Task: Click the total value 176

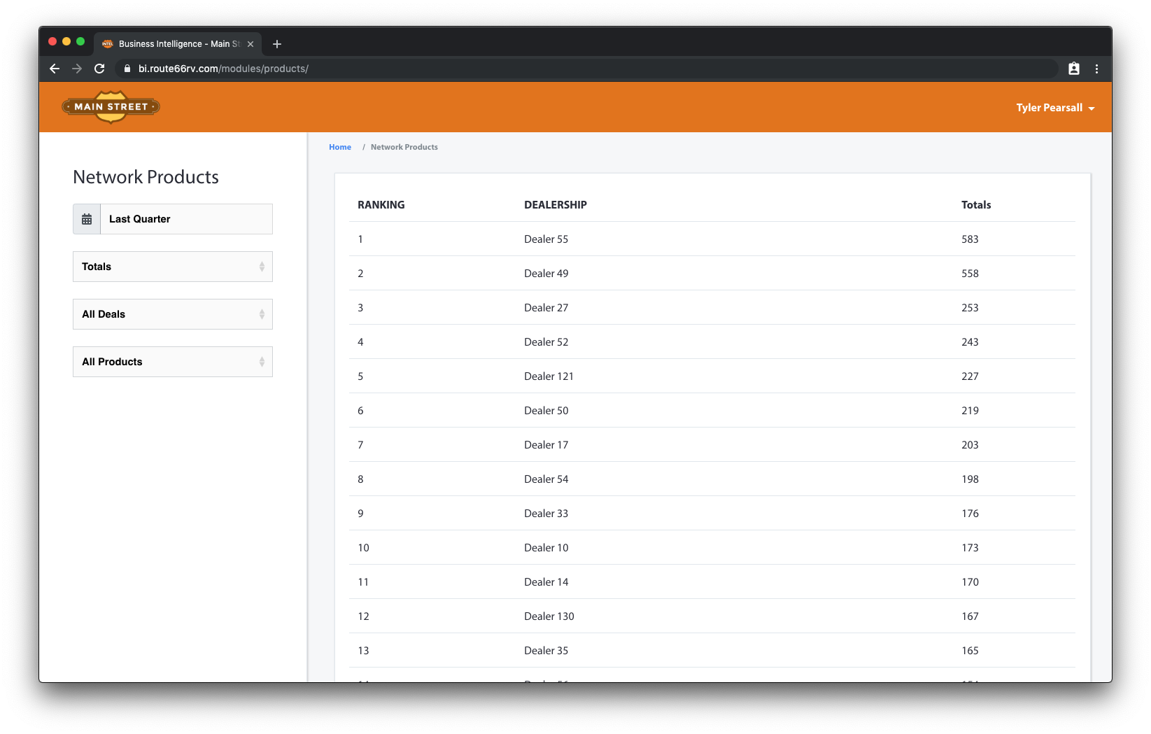Action: tap(970, 514)
